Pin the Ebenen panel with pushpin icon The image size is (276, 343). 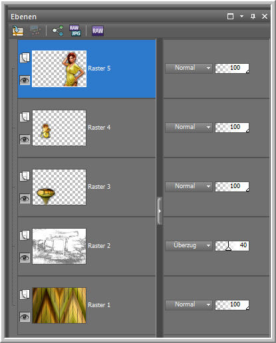(253, 17)
